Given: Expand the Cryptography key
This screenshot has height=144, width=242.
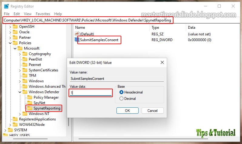Looking at the screenshot, I should tap(20, 54).
